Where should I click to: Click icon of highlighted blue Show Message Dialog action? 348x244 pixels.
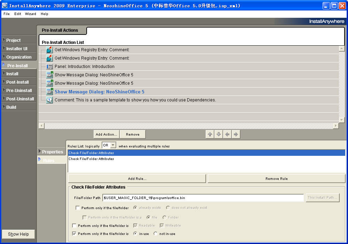(49, 92)
